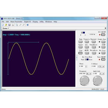Flip the Ext Trig Mode Fall/Rise switch
The image size is (108, 108).
coord(87,59)
